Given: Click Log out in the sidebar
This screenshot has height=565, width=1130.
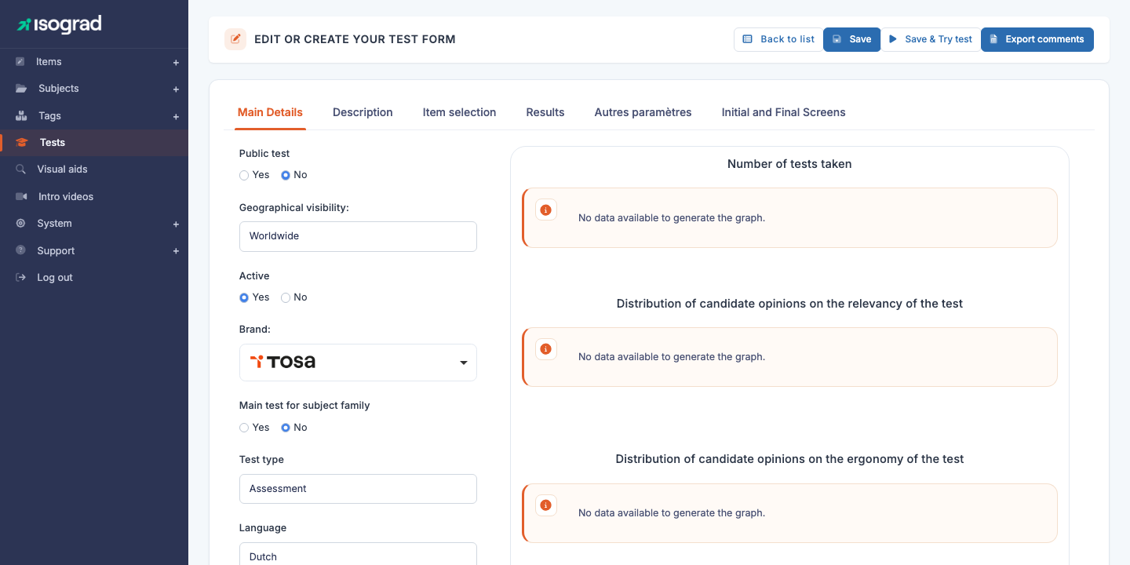Looking at the screenshot, I should coord(94,278).
